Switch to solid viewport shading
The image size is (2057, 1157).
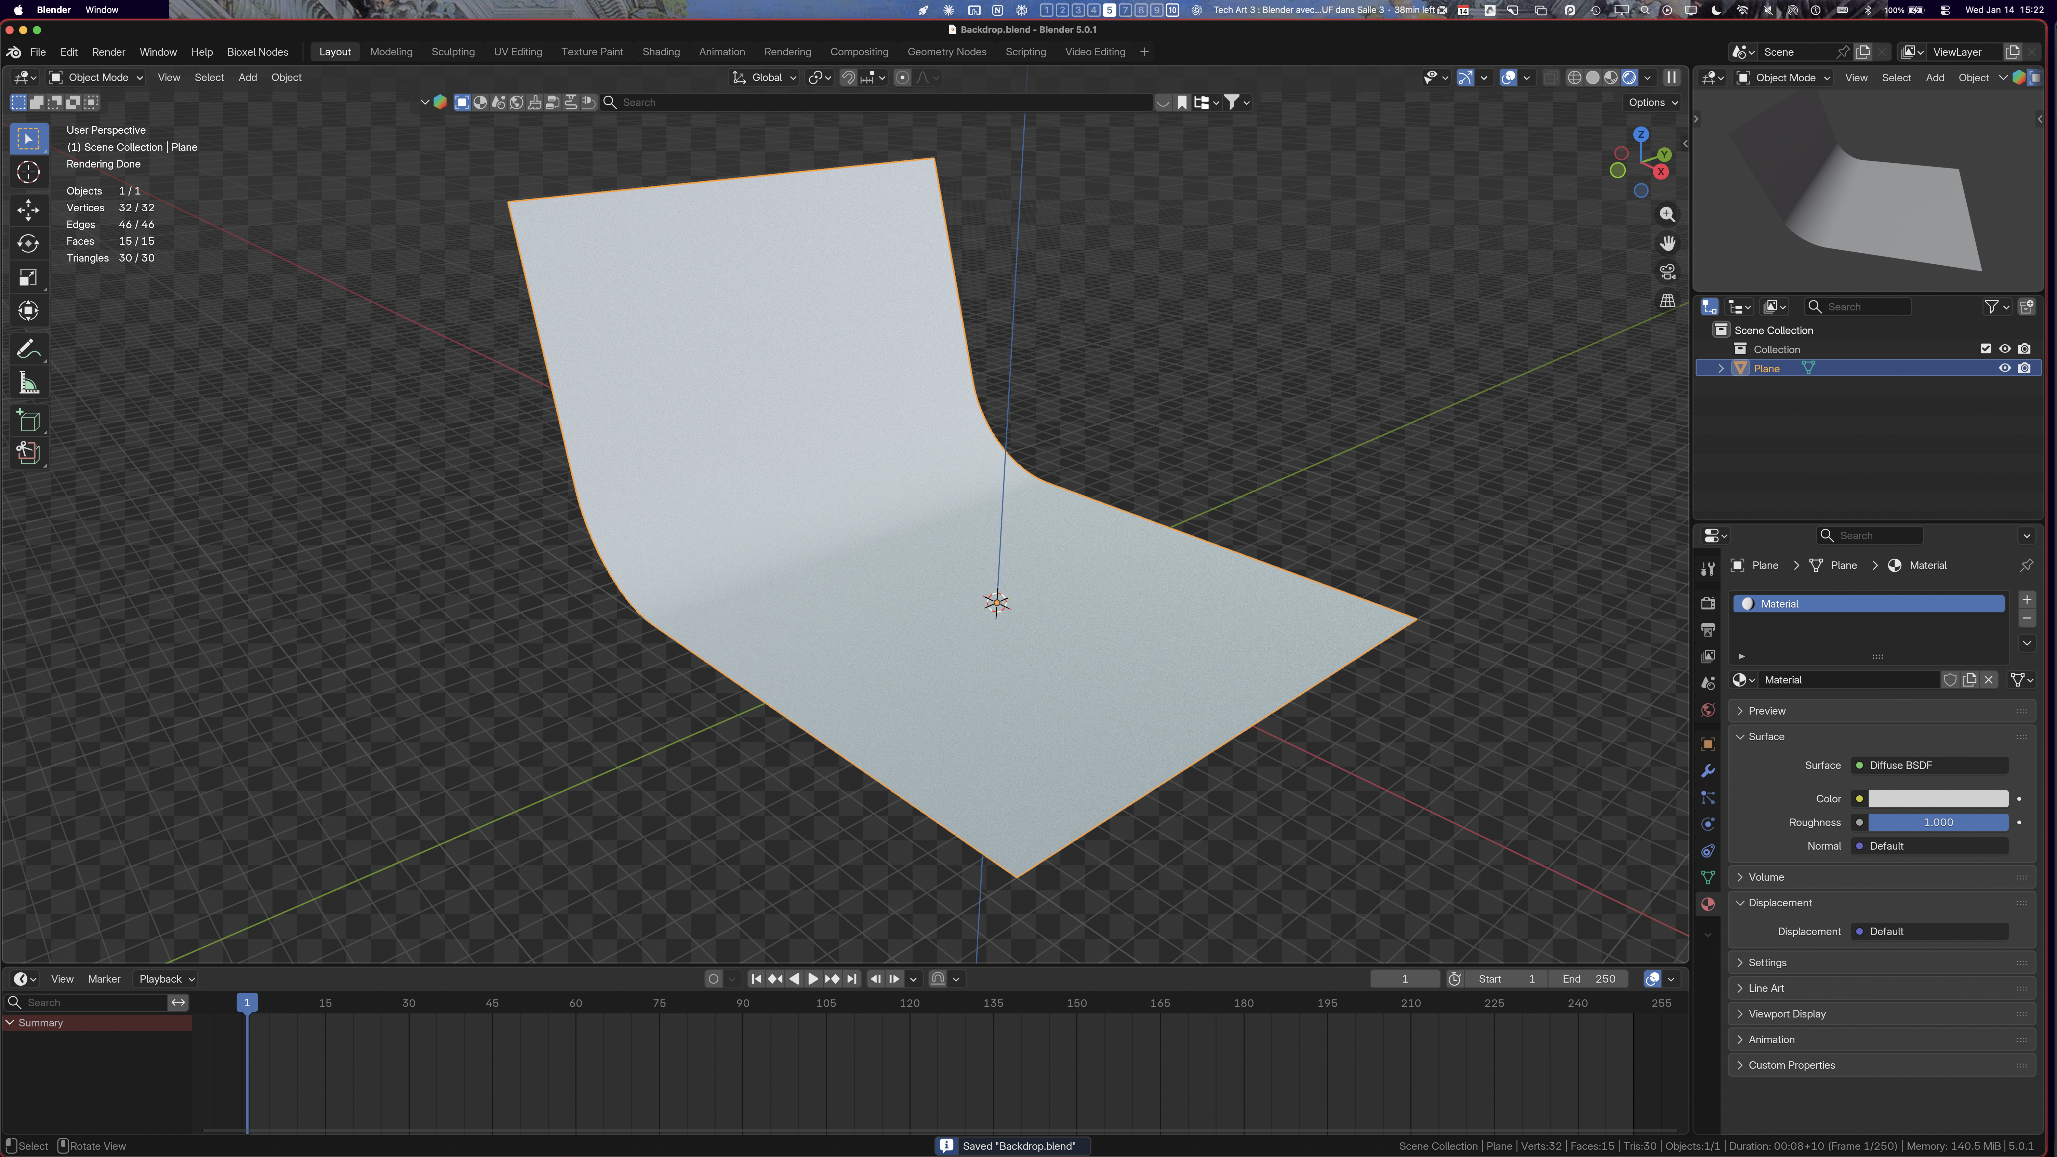[x=1593, y=78]
